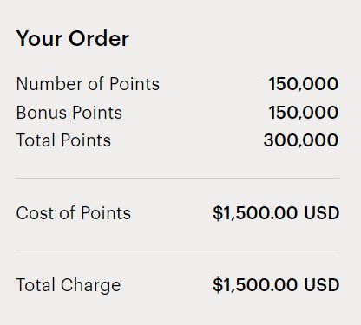Image resolution: width=361 pixels, height=325 pixels.
Task: Click the word Your in heading
Action: (x=40, y=38)
